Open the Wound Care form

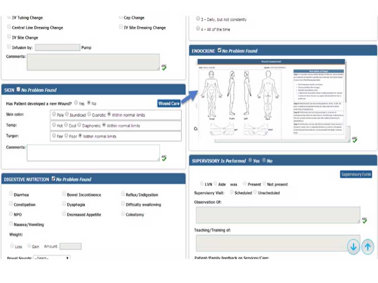pyautogui.click(x=169, y=103)
